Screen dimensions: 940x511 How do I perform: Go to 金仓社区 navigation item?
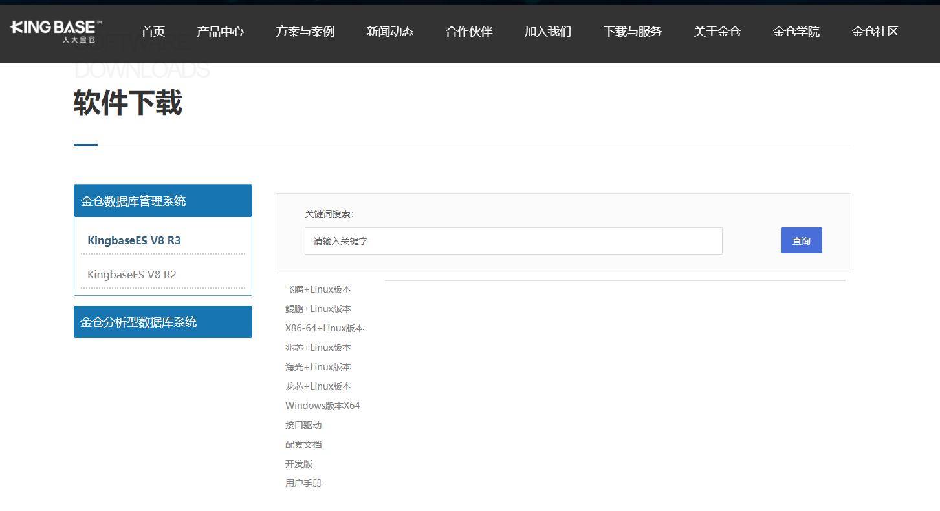coord(875,31)
